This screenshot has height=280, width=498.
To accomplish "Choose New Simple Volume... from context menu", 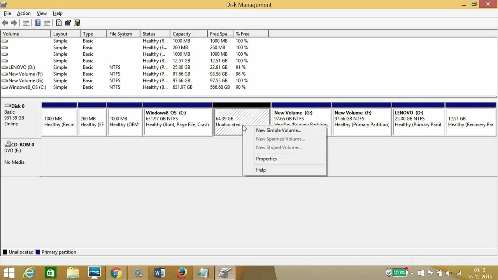I will coord(285,130).
